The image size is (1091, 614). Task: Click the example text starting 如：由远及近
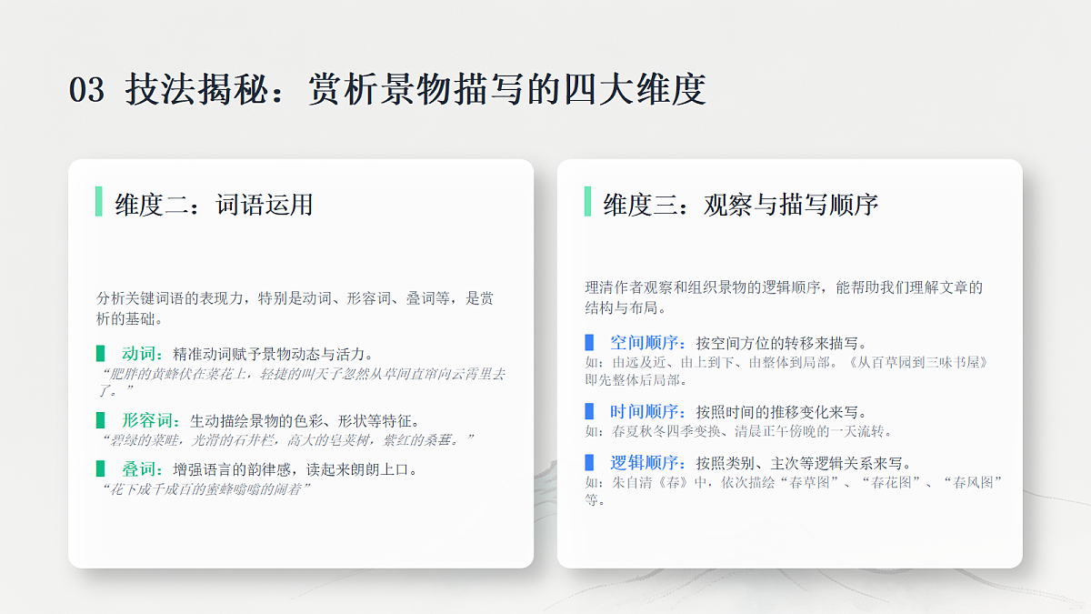(786, 371)
